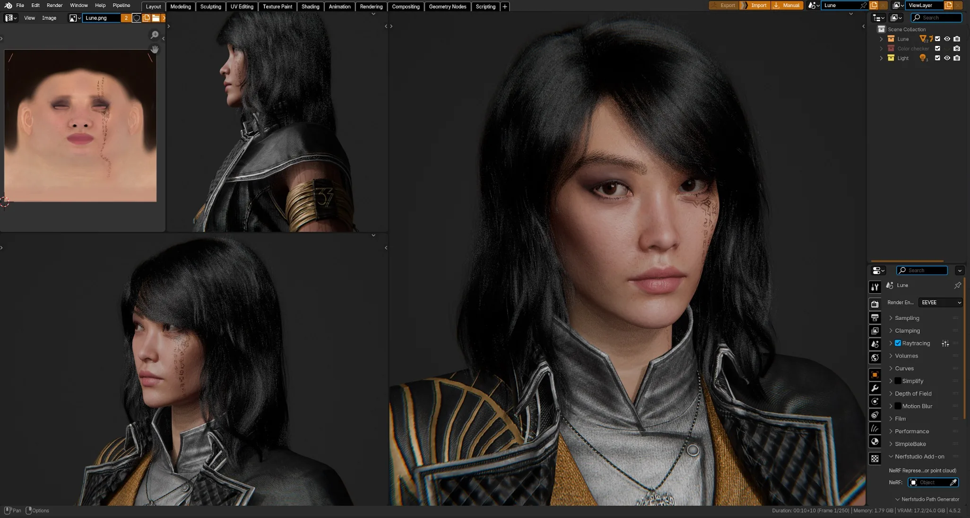Select the pan hand icon in image editor
This screenshot has height=518, width=970.
[x=155, y=49]
